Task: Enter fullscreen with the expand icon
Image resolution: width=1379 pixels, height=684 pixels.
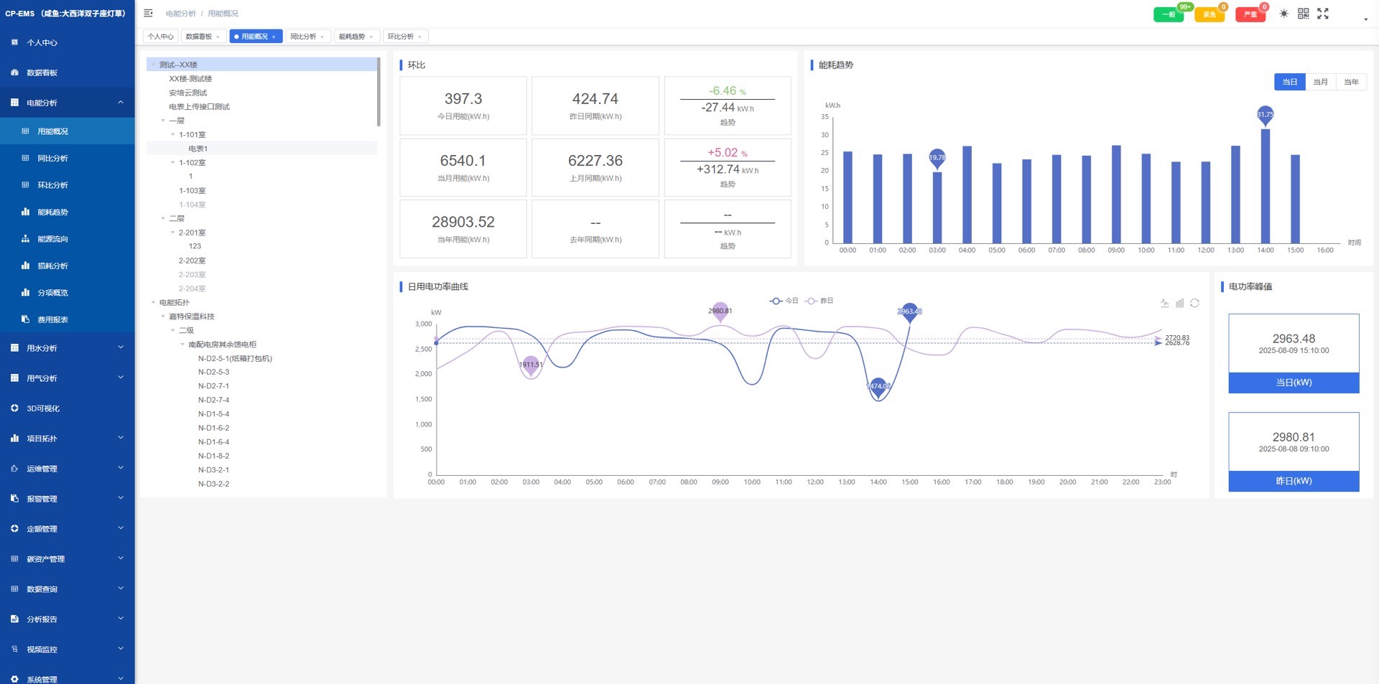Action: pyautogui.click(x=1322, y=14)
